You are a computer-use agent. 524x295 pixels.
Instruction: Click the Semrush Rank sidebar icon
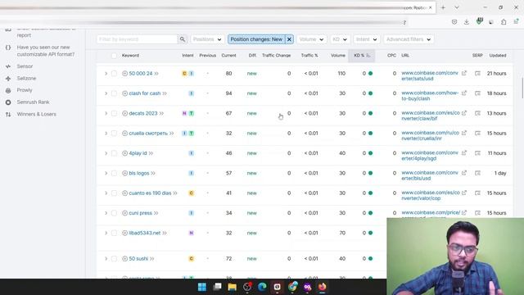(8, 102)
